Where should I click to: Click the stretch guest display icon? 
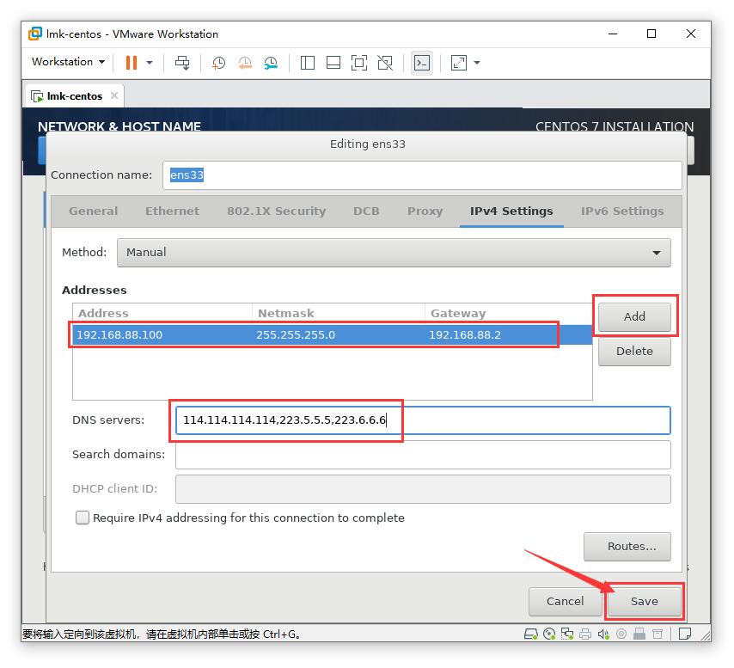coord(458,62)
